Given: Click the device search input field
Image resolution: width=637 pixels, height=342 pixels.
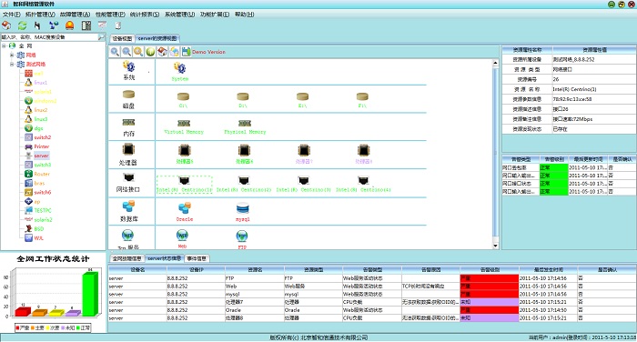Looking at the screenshot, I should (49, 37).
